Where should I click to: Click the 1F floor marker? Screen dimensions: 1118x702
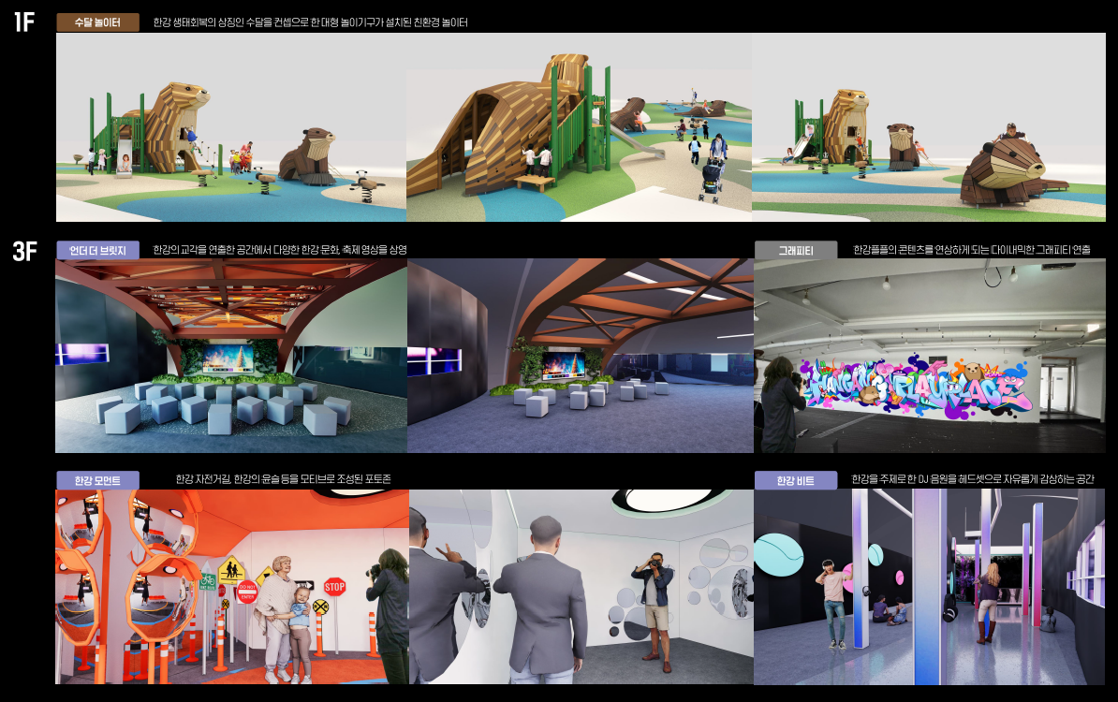coord(23,22)
